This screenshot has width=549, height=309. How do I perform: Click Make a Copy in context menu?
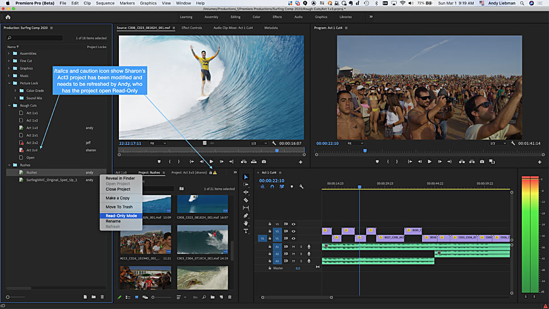(x=118, y=198)
